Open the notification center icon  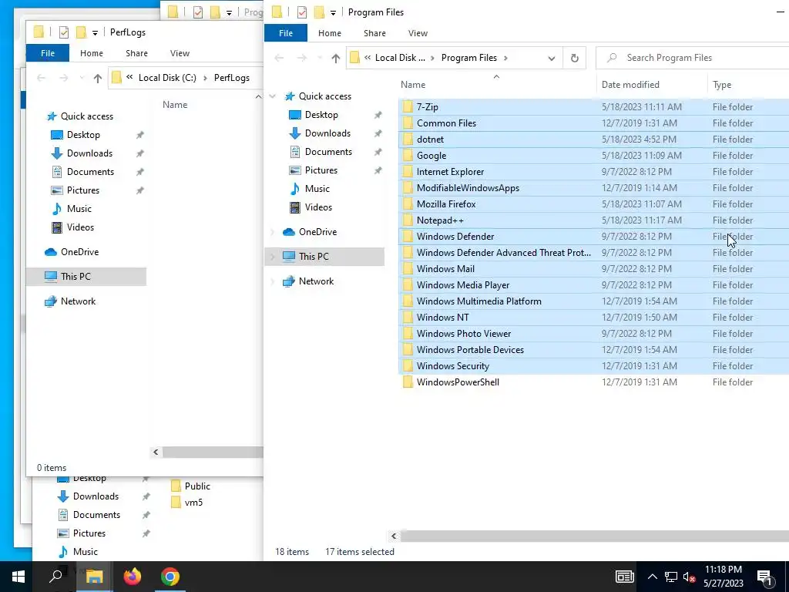[x=764, y=577]
